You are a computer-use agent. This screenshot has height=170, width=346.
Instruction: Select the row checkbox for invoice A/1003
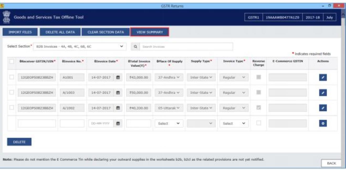point(12,93)
